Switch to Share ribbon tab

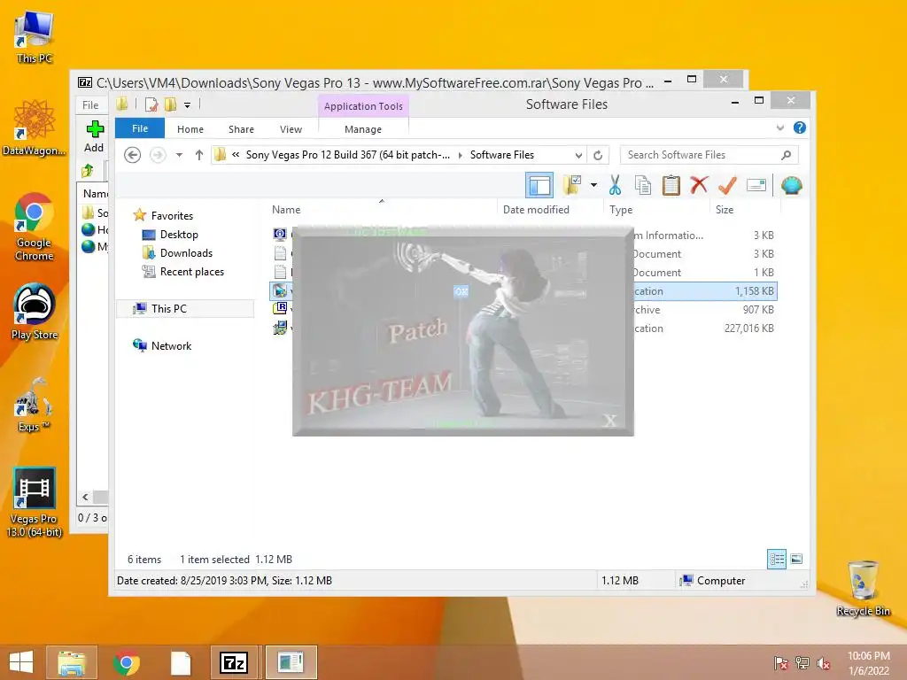tap(241, 129)
